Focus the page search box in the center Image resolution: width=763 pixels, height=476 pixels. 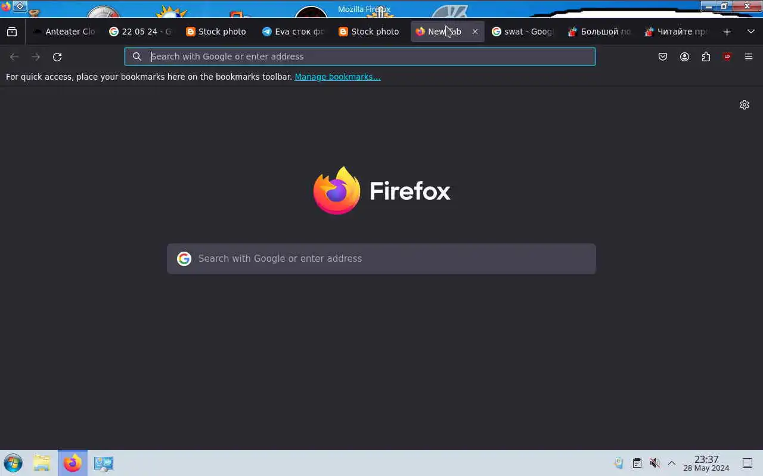(381, 259)
